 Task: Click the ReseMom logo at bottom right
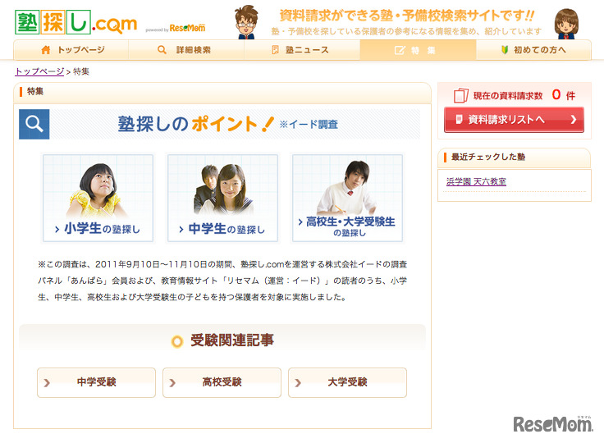tap(553, 424)
